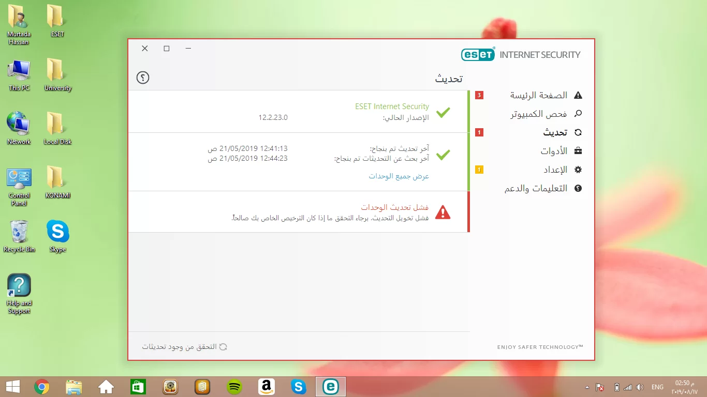Click the volume speaker tray icon

coord(640,387)
